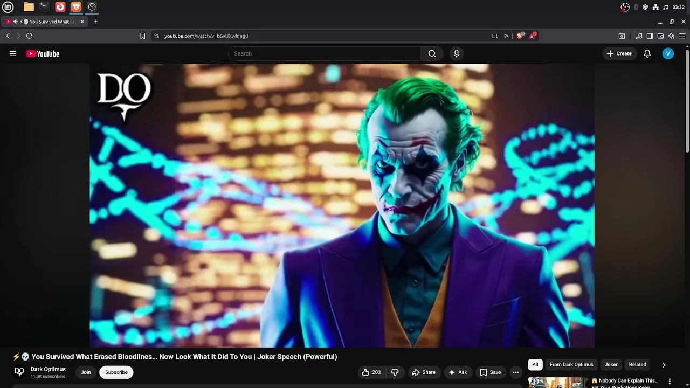The height and width of the screenshot is (388, 690).
Task: Open media control music note in browser toolbar
Action: [639, 36]
